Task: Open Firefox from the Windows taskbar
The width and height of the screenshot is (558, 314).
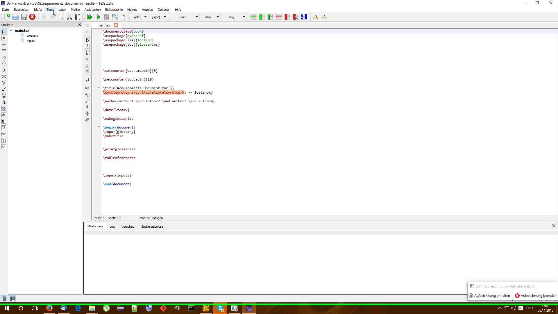Action: point(49,308)
